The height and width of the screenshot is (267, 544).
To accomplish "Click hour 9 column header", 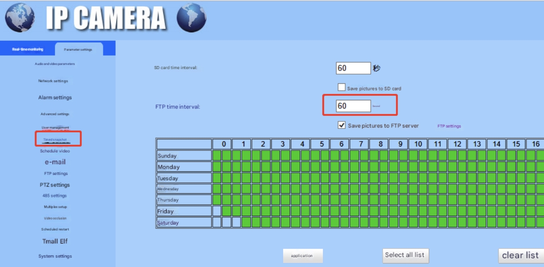I will point(399,144).
